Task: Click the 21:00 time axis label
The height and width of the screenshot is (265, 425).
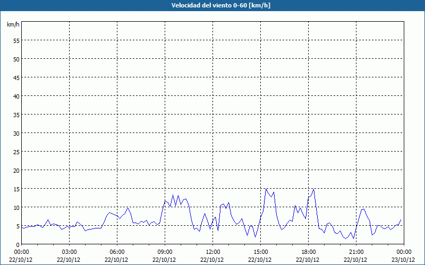Action: [356, 252]
